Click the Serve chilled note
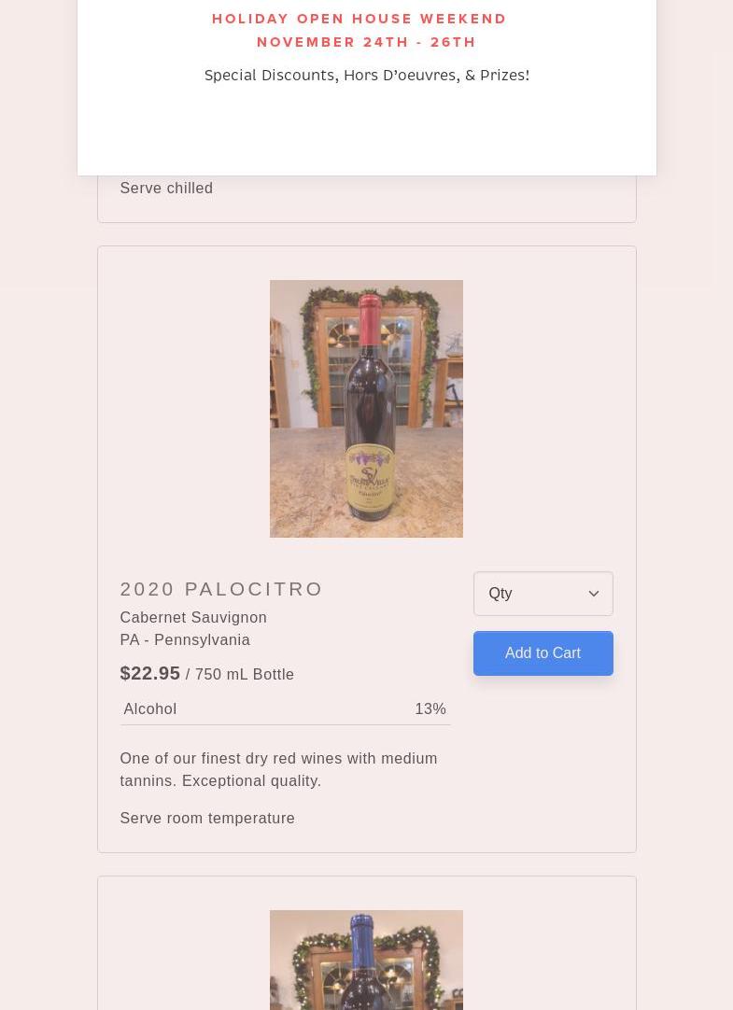 pos(166,189)
